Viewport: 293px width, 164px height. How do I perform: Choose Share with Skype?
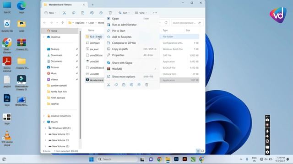pos(132,63)
